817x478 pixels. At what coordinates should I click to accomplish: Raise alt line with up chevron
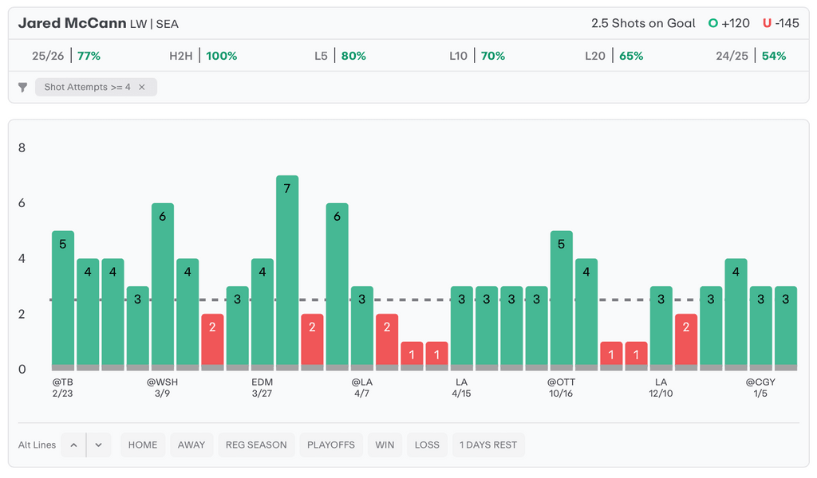[x=73, y=445]
